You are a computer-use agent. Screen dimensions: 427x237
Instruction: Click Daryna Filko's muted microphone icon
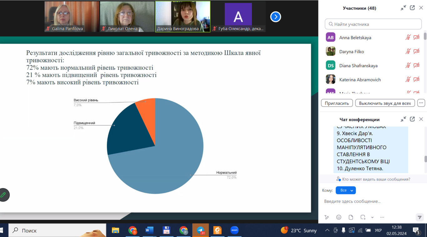[x=408, y=52]
